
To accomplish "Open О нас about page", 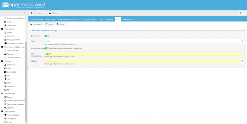I will [9, 122].
